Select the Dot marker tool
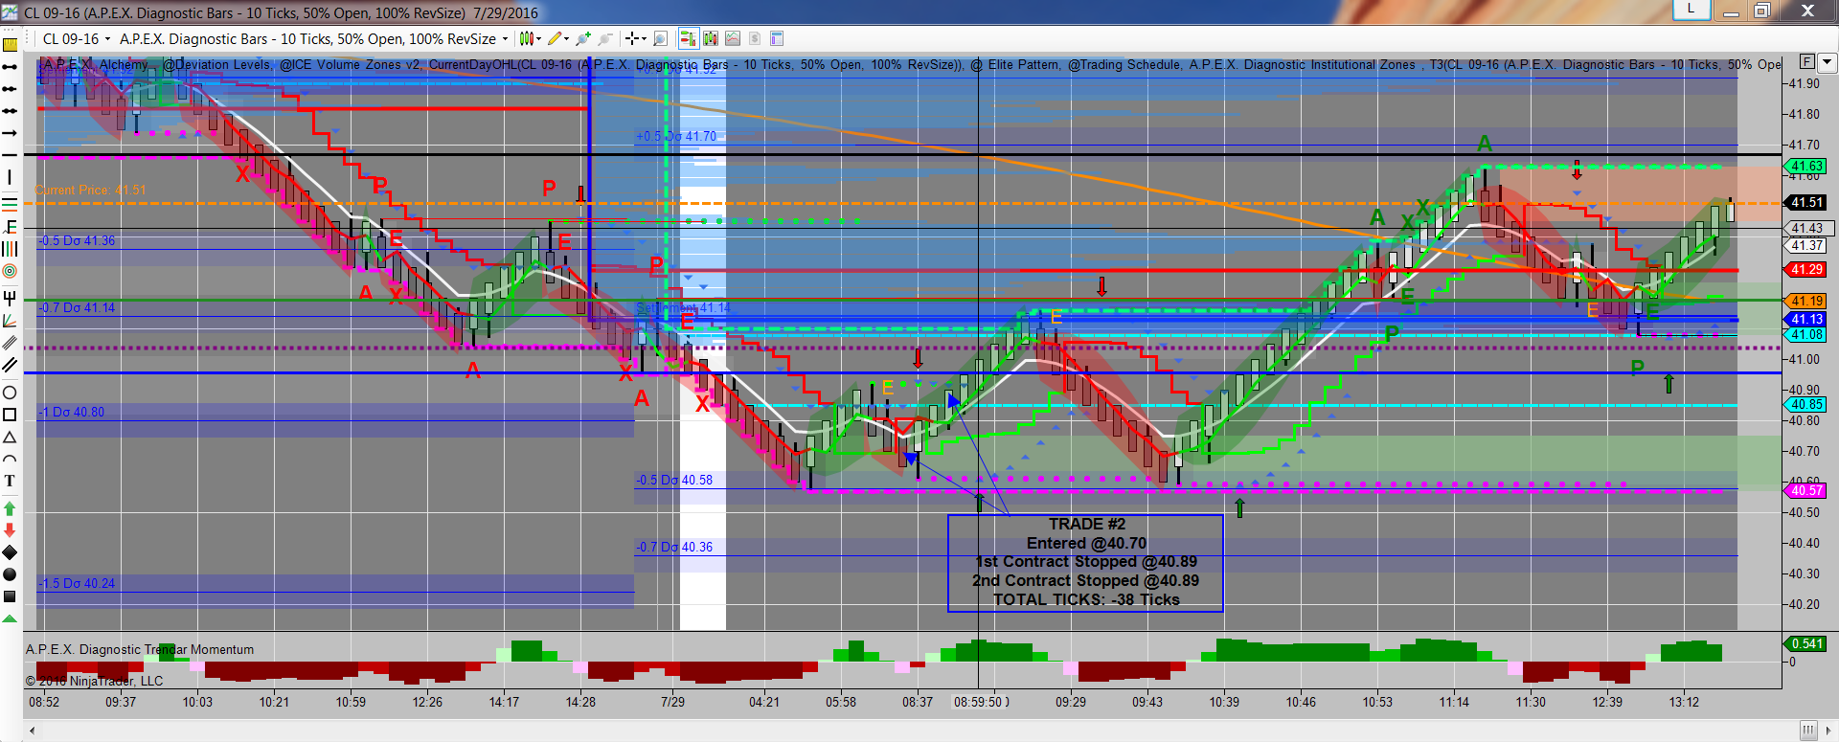Image resolution: width=1839 pixels, height=742 pixels. coord(10,574)
